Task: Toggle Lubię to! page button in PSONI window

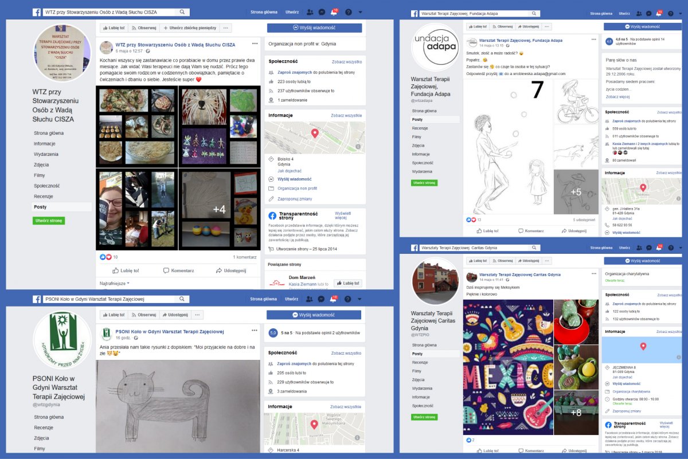Action: click(114, 315)
